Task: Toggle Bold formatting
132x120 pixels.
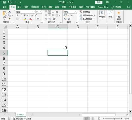Action: coord(17,15)
